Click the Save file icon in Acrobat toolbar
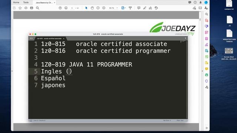 pos(14,8)
